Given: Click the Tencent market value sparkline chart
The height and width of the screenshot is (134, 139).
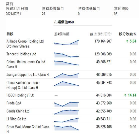Looking at the screenshot, I should [x=66, y=55].
